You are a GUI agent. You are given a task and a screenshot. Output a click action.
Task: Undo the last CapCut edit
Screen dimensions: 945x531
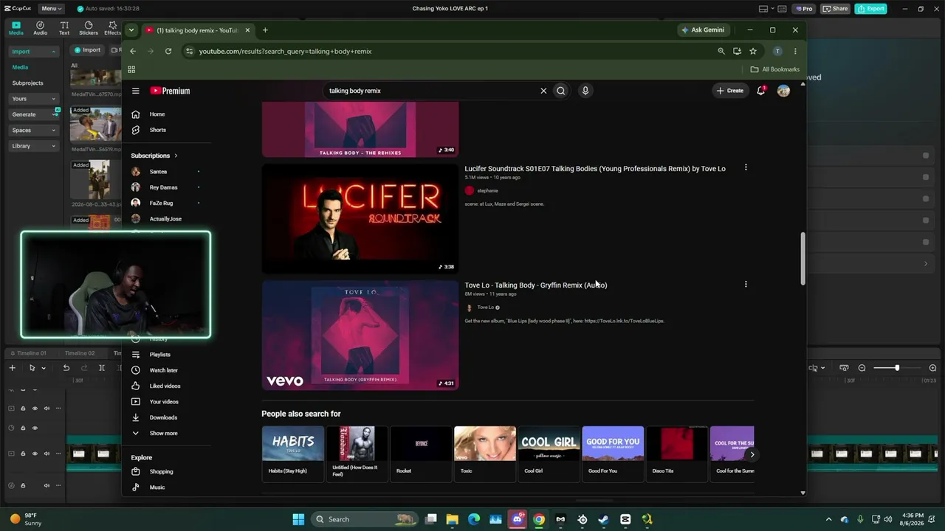coord(66,368)
